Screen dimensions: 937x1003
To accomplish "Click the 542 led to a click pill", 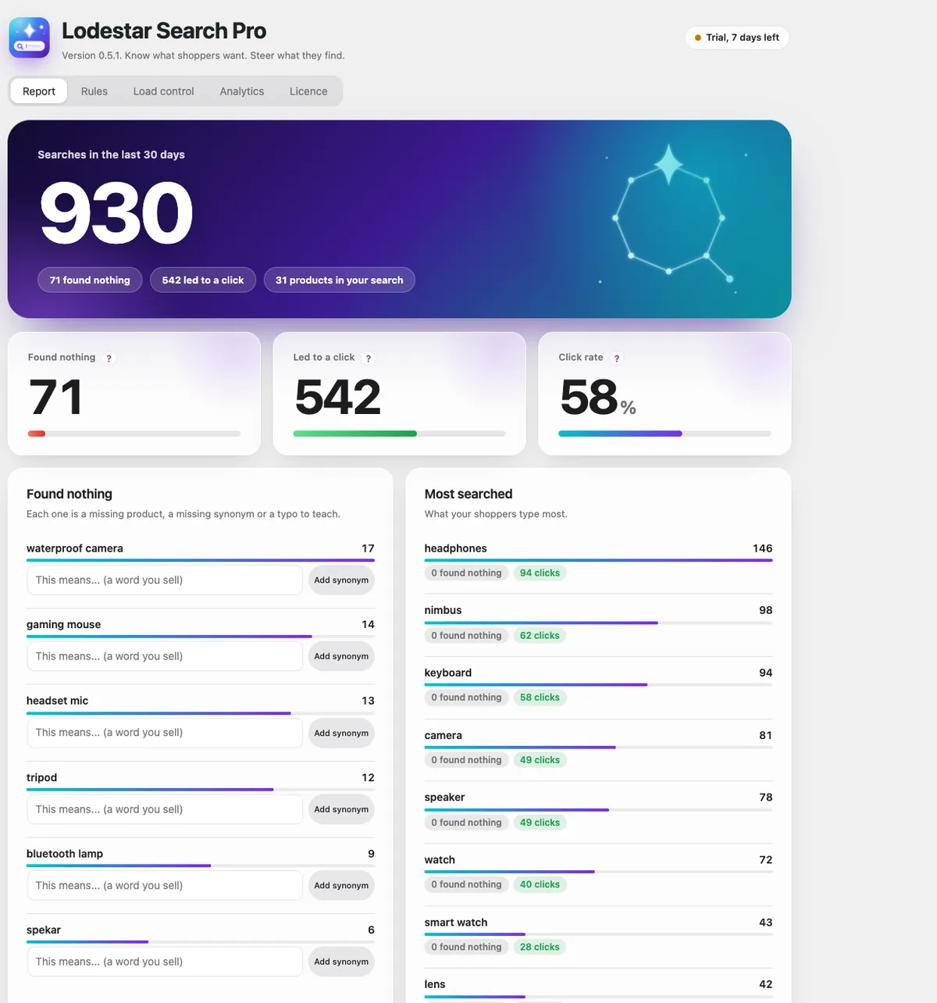I will tap(203, 280).
